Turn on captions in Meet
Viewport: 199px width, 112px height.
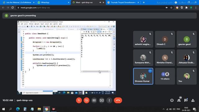[x=94, y=100]
